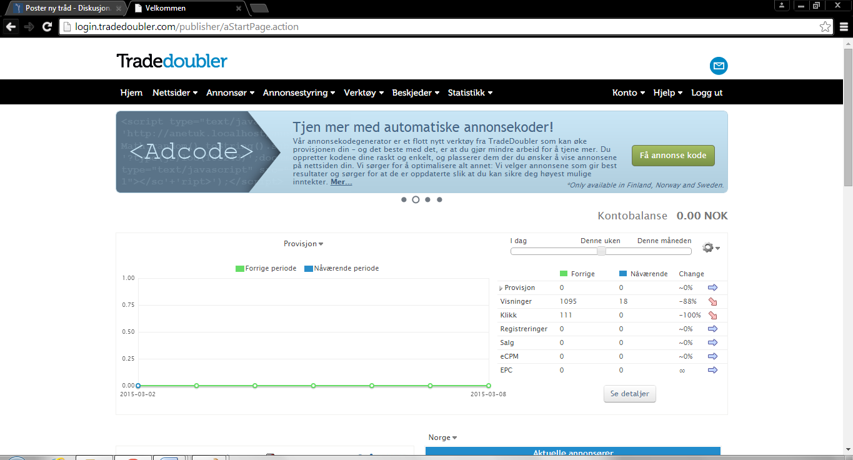This screenshot has width=853, height=460.
Task: Expand the Annonsør menu
Action: point(230,92)
